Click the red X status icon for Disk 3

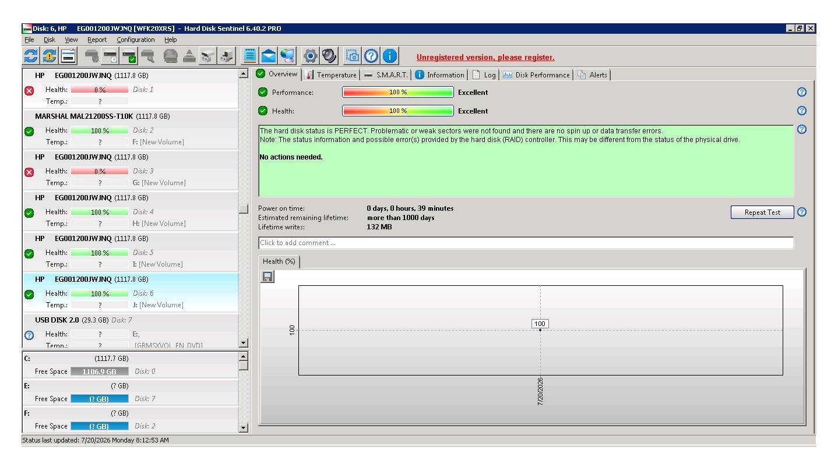(29, 172)
